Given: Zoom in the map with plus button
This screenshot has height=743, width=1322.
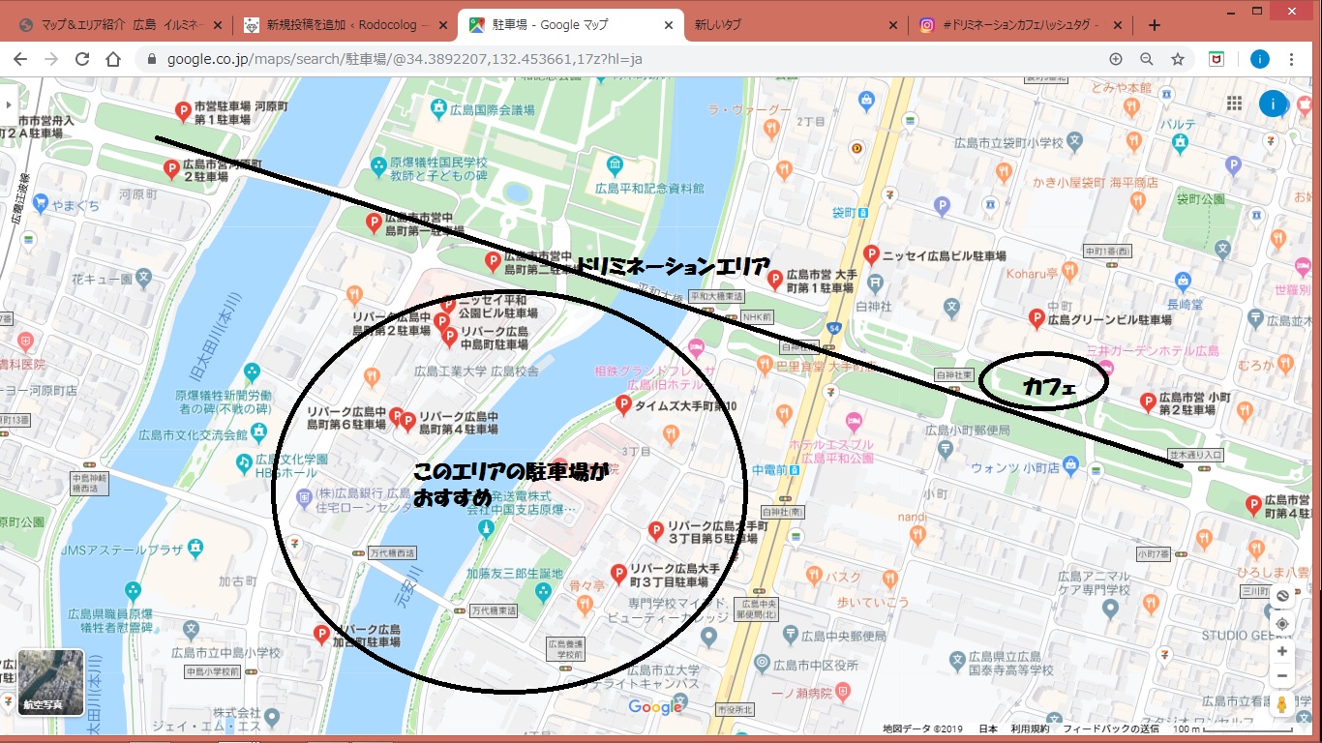Looking at the screenshot, I should (x=1282, y=652).
